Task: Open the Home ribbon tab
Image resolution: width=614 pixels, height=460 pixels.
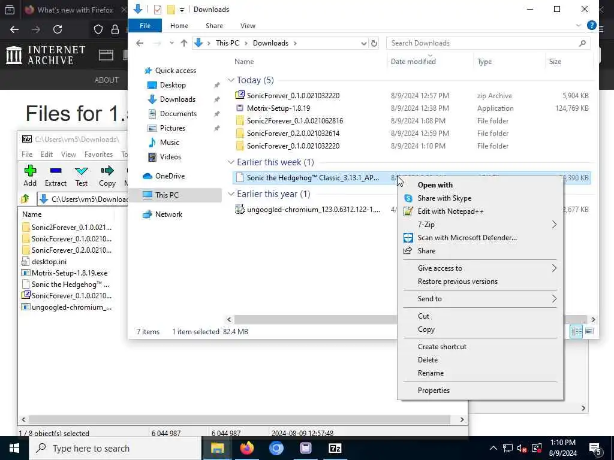Action: (x=179, y=25)
